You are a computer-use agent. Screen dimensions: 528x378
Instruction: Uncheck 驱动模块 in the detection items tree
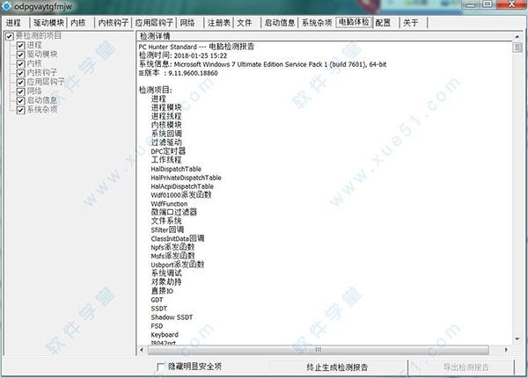20,55
